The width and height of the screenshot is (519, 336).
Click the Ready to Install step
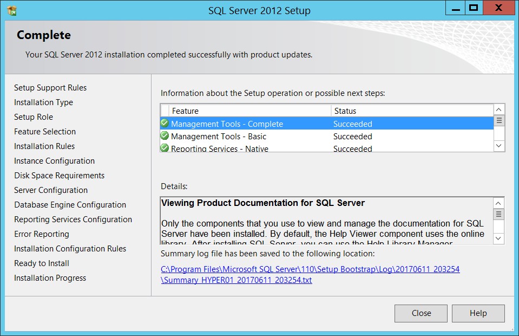(x=41, y=263)
